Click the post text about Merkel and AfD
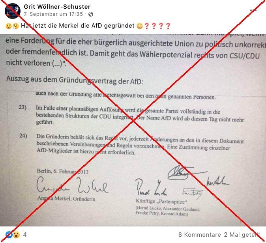 [77, 26]
